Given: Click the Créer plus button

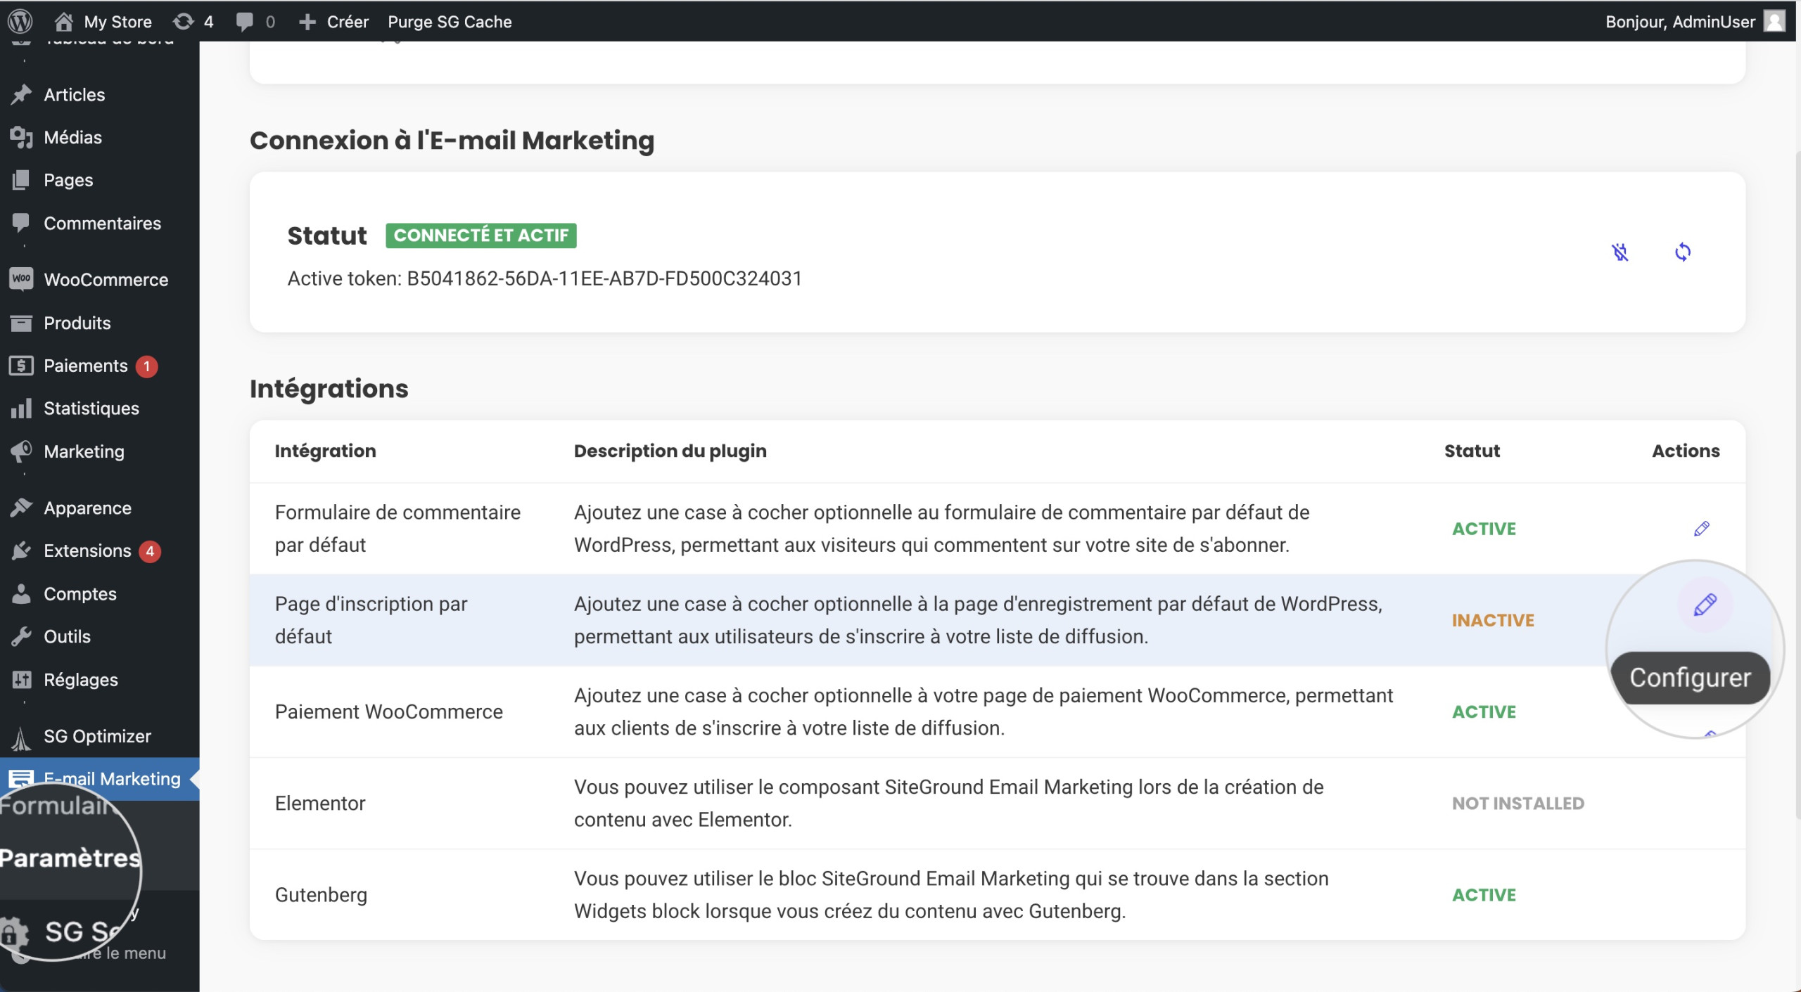Looking at the screenshot, I should [333, 21].
